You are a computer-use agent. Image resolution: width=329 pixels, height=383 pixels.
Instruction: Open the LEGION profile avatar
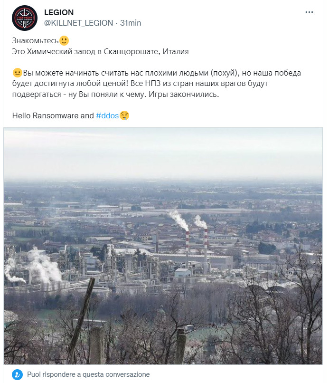[x=25, y=18]
